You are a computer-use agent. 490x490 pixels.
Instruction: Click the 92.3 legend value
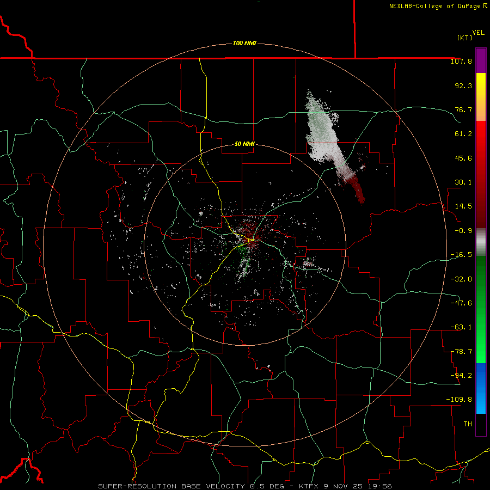click(x=463, y=85)
